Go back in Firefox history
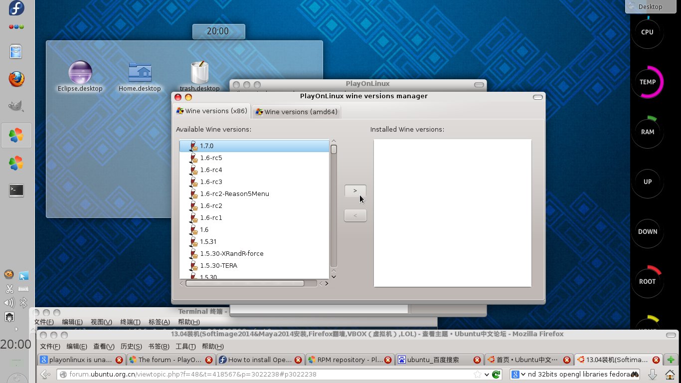The image size is (681, 383). point(46,375)
